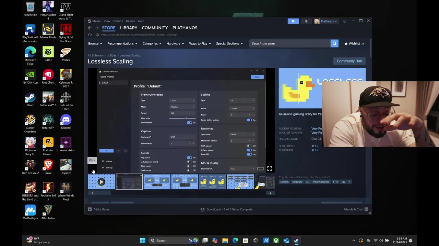
Task: Open the Wishlist link
Action: tap(354, 43)
